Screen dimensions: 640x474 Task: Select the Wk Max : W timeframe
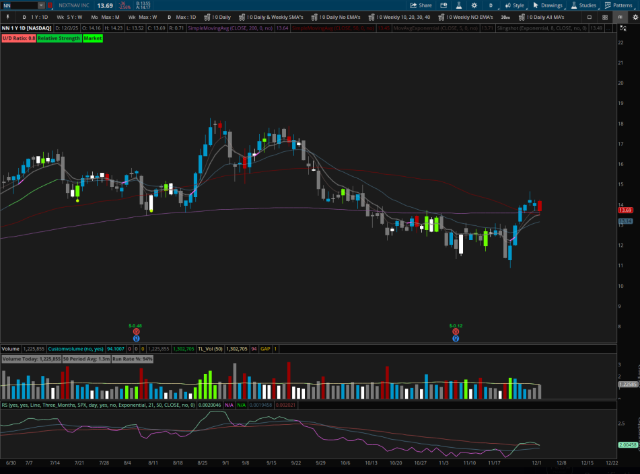pyautogui.click(x=143, y=17)
